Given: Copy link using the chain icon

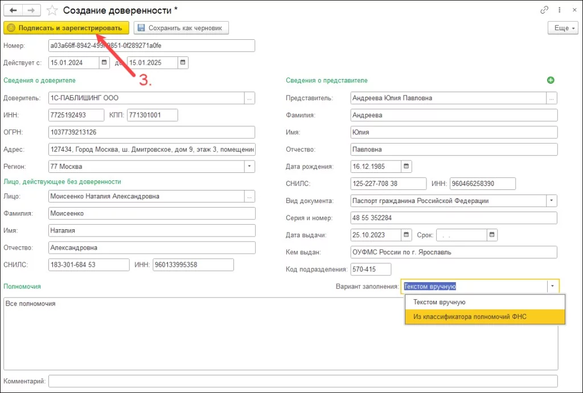Looking at the screenshot, I should (x=545, y=10).
